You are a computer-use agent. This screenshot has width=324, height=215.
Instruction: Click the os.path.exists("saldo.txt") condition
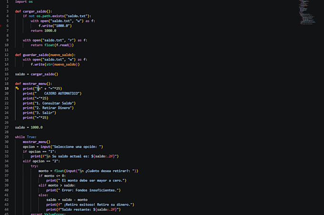click(63, 16)
